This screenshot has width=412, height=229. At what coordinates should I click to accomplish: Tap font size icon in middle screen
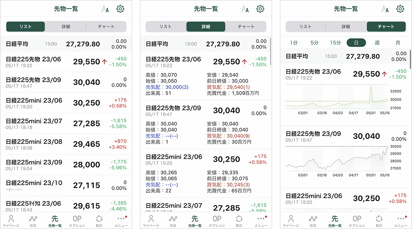click(245, 9)
